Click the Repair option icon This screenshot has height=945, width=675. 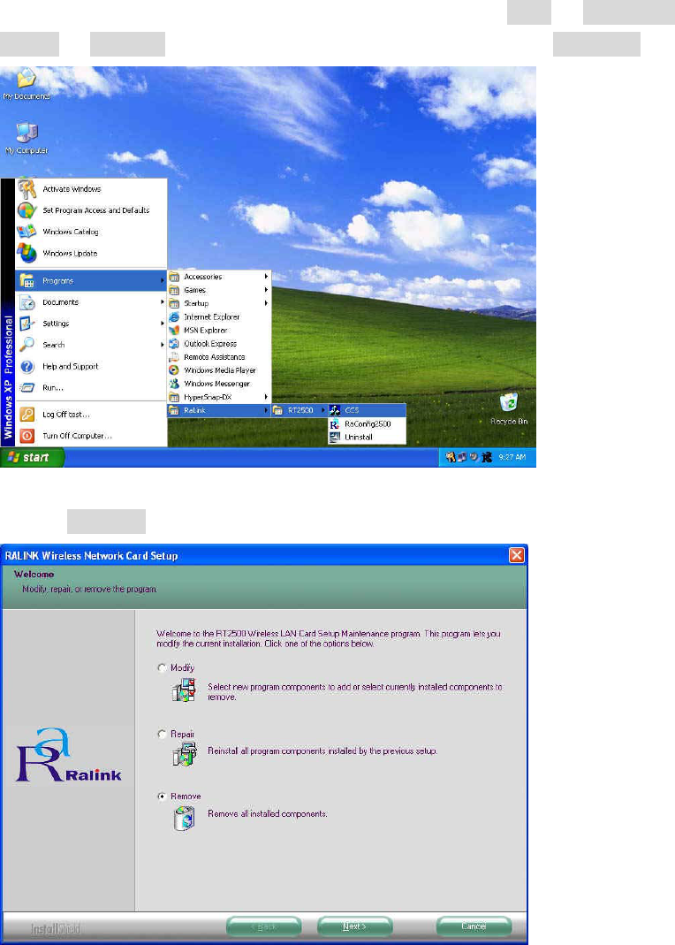coord(185,755)
